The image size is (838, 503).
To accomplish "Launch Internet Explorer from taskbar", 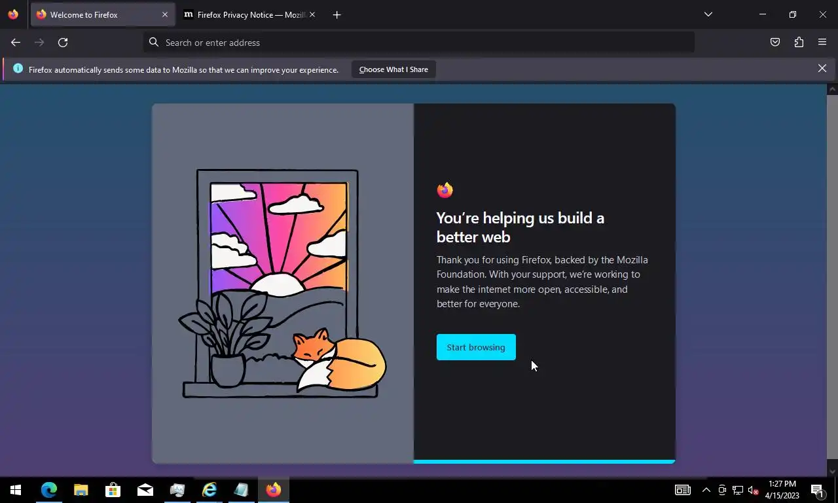I will [x=209, y=490].
